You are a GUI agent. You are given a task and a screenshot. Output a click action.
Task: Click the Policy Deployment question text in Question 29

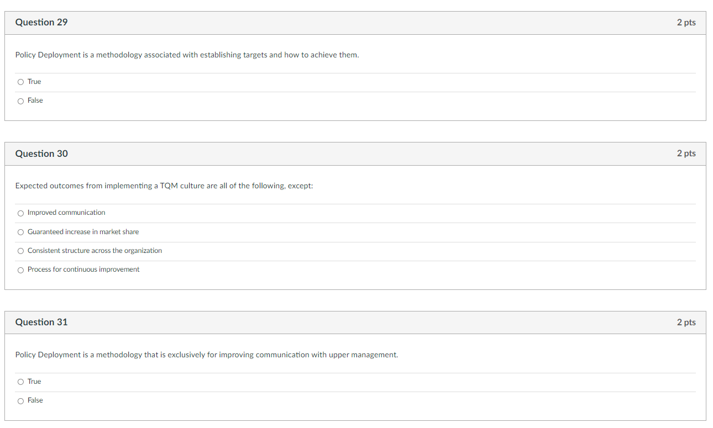click(x=186, y=55)
